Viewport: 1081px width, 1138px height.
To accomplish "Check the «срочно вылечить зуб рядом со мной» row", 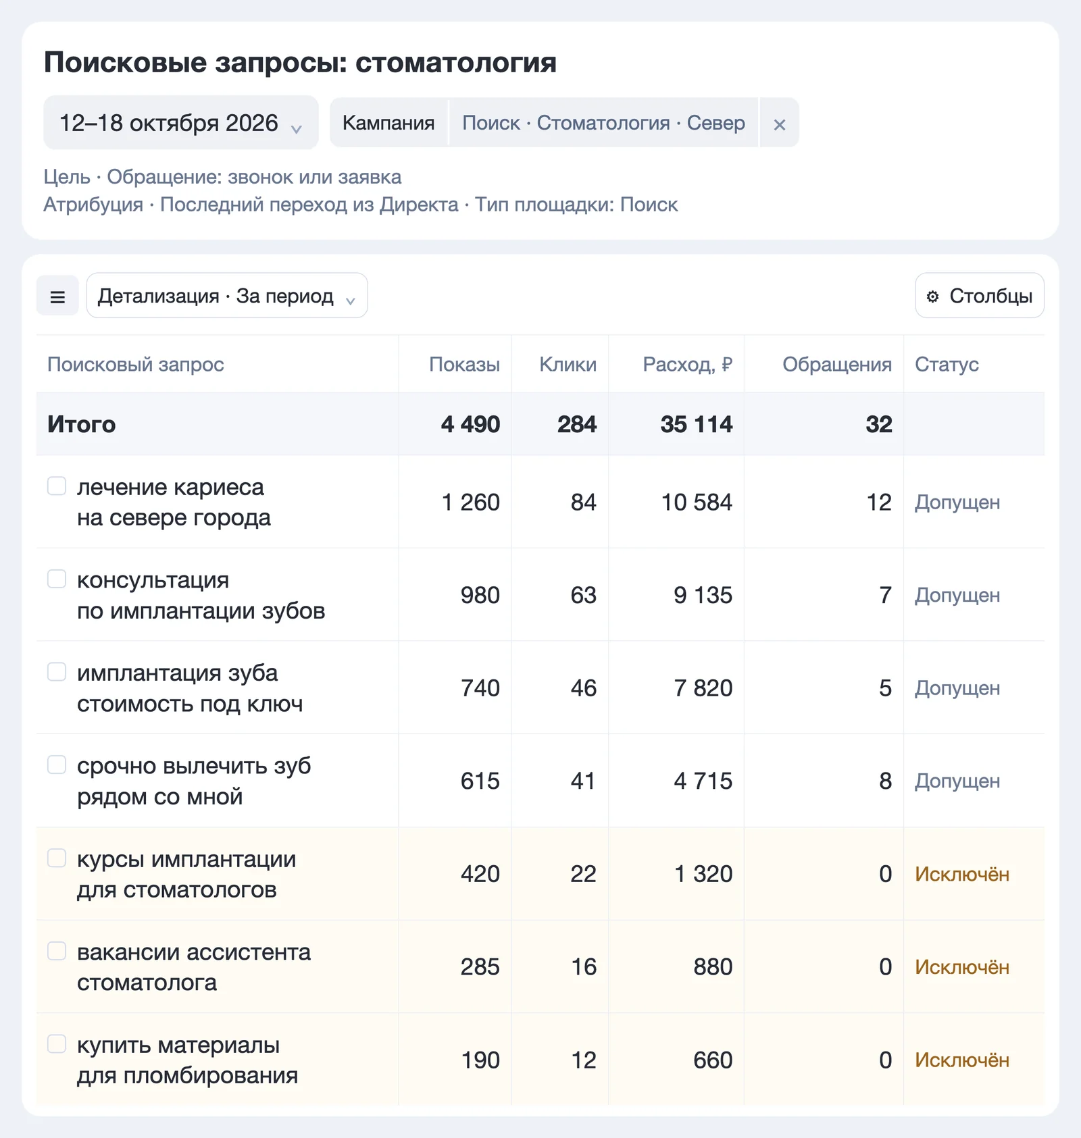I will (57, 765).
